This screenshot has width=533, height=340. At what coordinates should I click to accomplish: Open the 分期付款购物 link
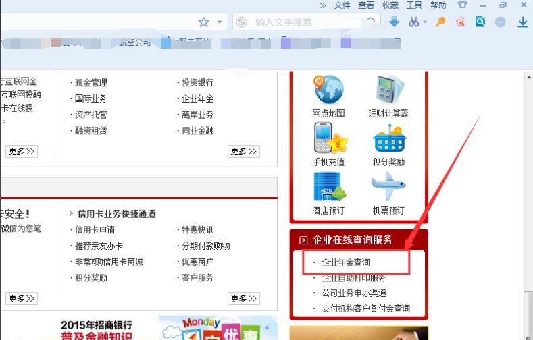point(205,246)
